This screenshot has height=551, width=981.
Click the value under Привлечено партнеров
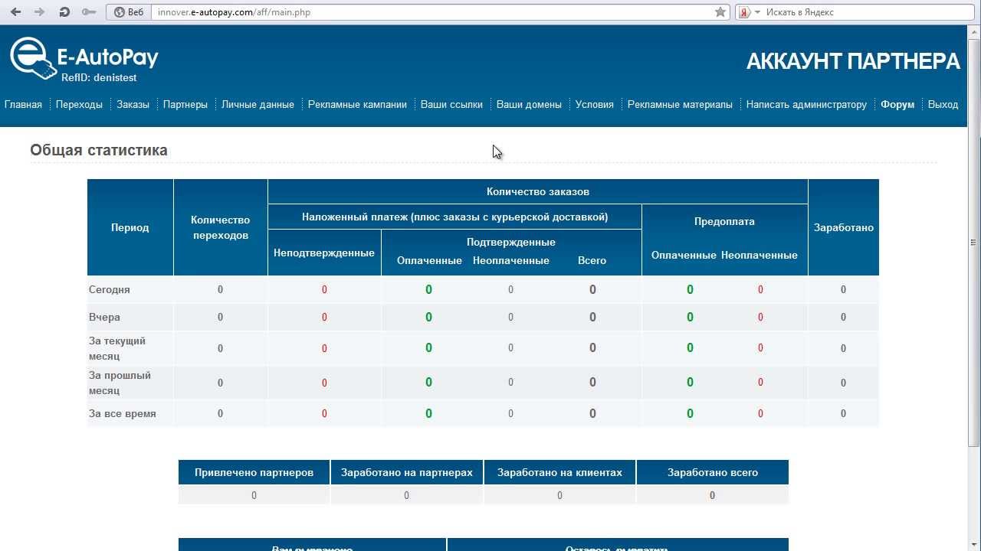click(254, 495)
